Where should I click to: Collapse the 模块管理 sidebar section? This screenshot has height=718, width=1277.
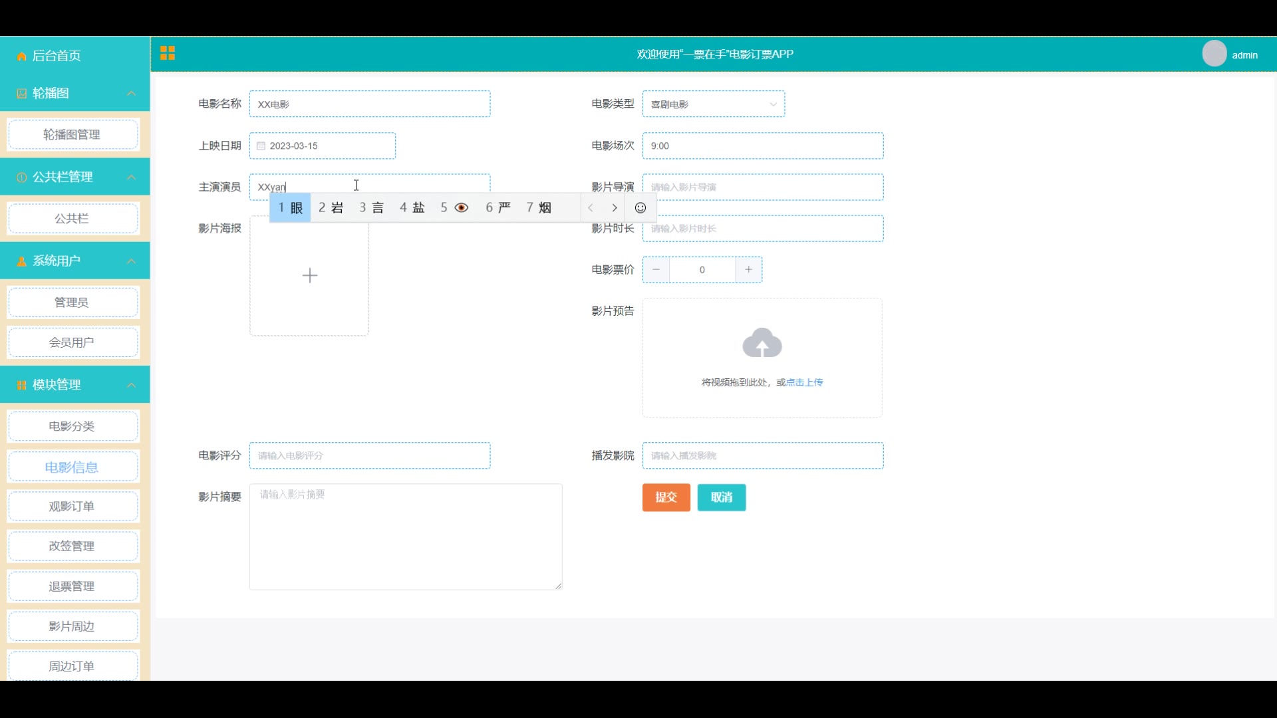131,385
